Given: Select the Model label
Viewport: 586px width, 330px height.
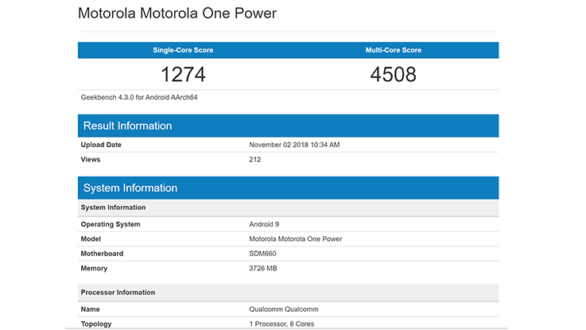Looking at the screenshot, I should [x=91, y=239].
